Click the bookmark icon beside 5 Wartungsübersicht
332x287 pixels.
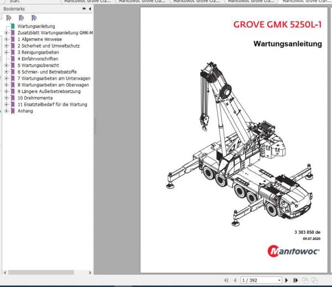(x=13, y=65)
